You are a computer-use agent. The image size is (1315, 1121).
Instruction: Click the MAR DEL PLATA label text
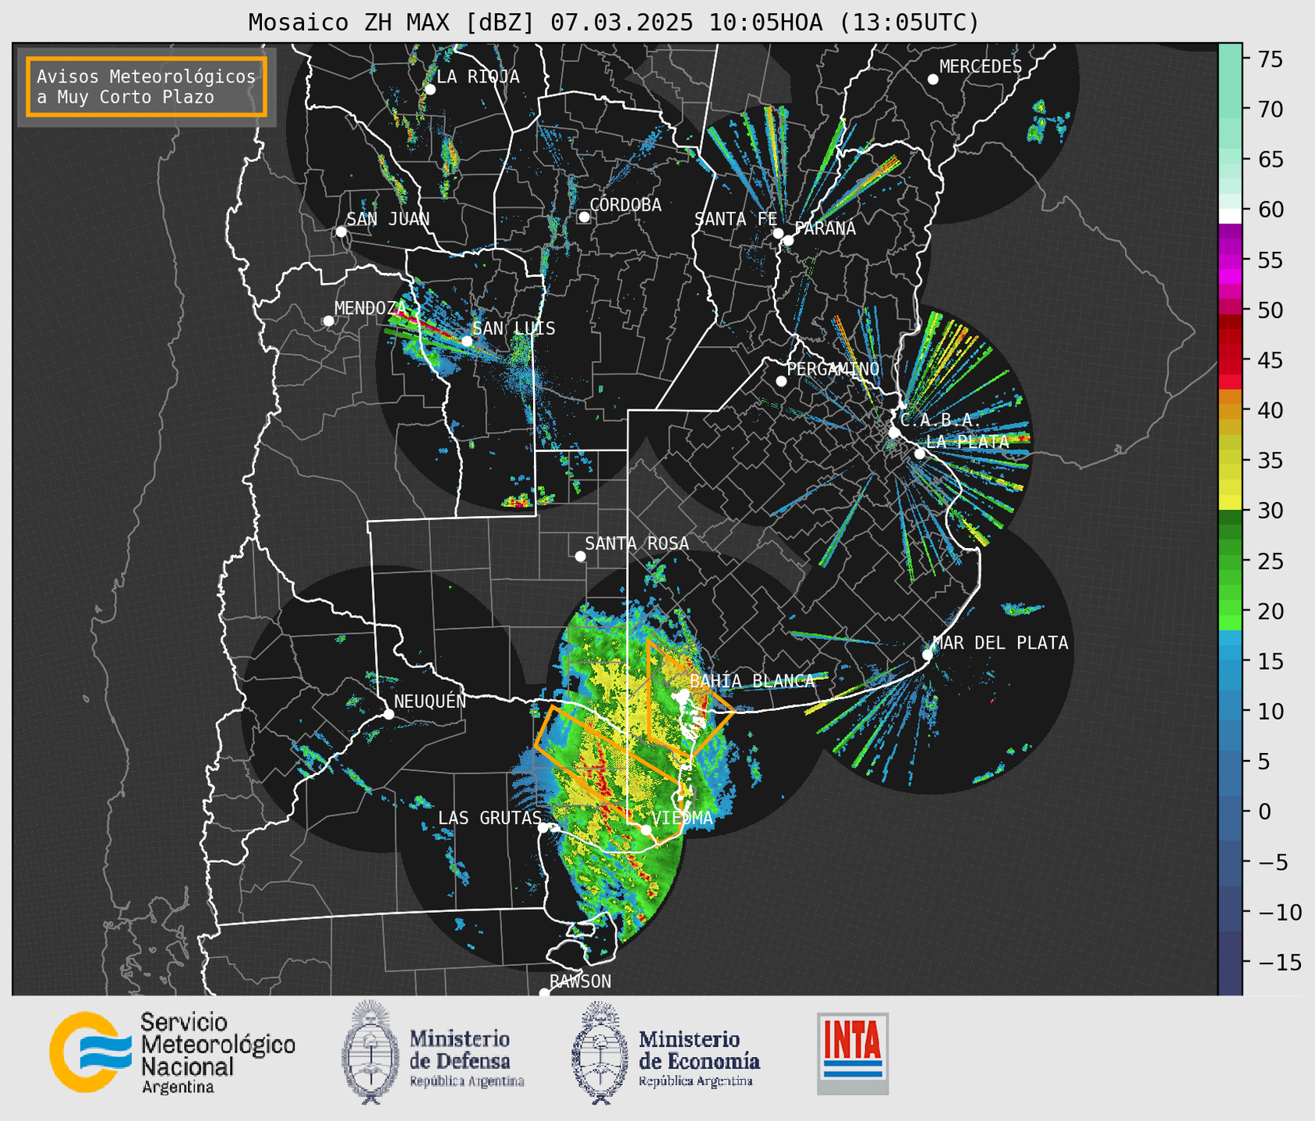[x=1000, y=643]
